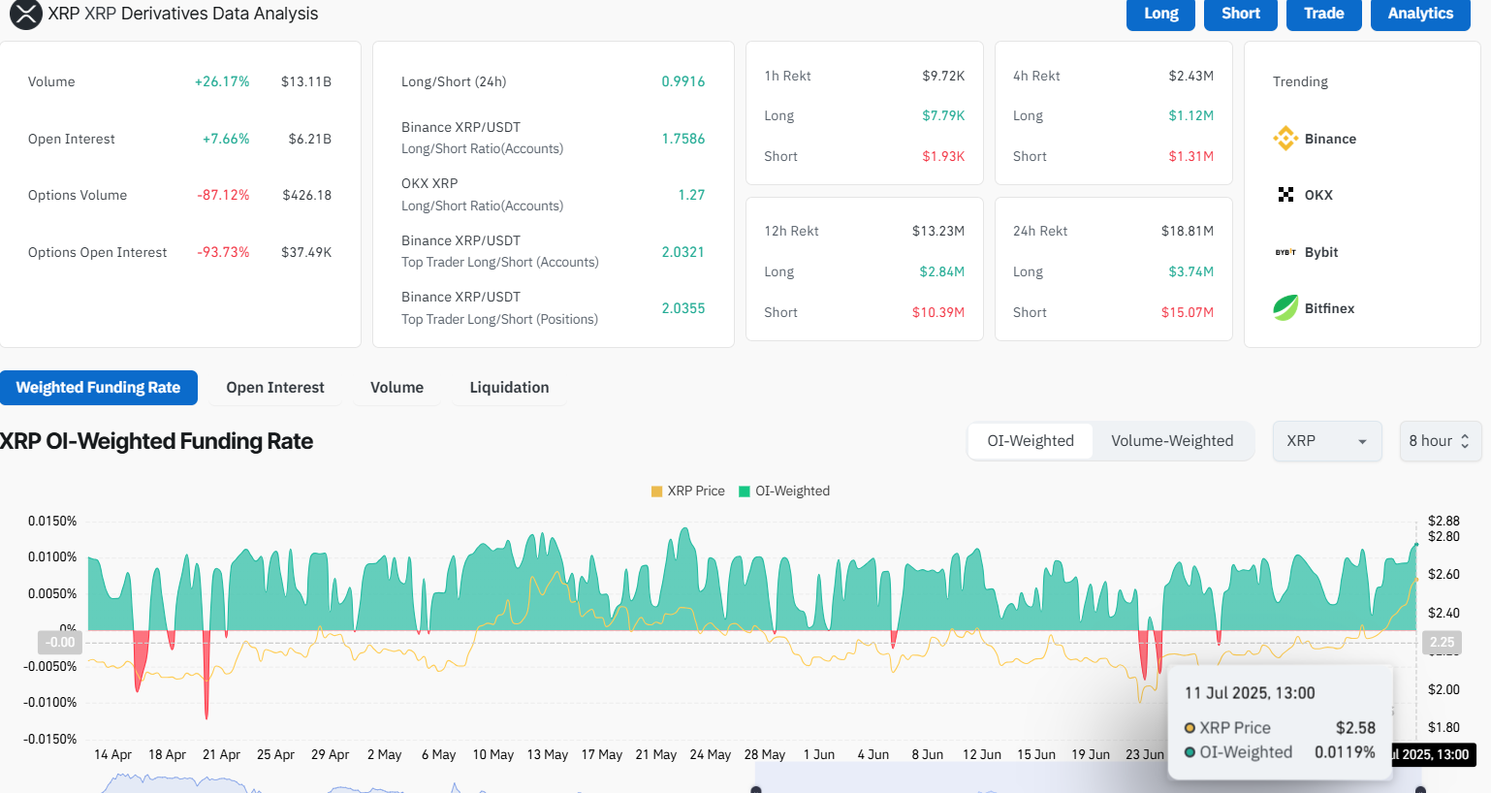Click Top Trader Positions ratio 2.0355
The image size is (1491, 793).
[683, 308]
